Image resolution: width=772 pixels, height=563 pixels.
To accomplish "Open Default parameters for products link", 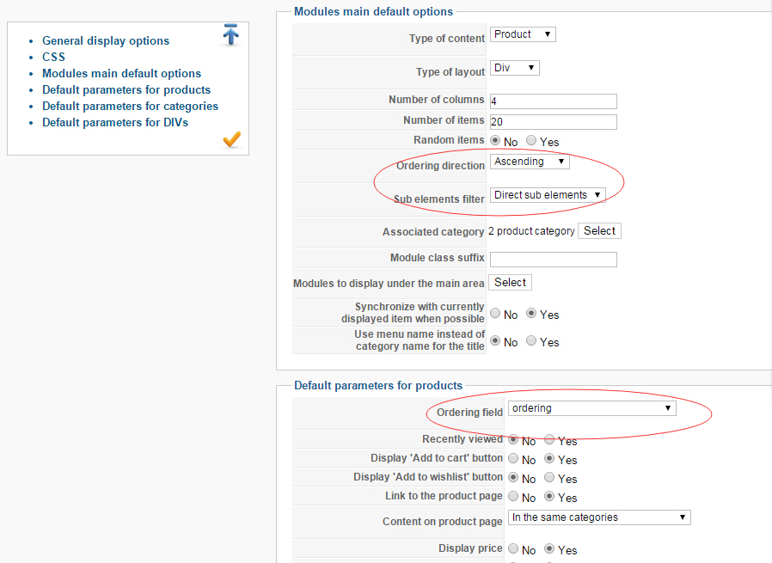I will click(x=126, y=89).
